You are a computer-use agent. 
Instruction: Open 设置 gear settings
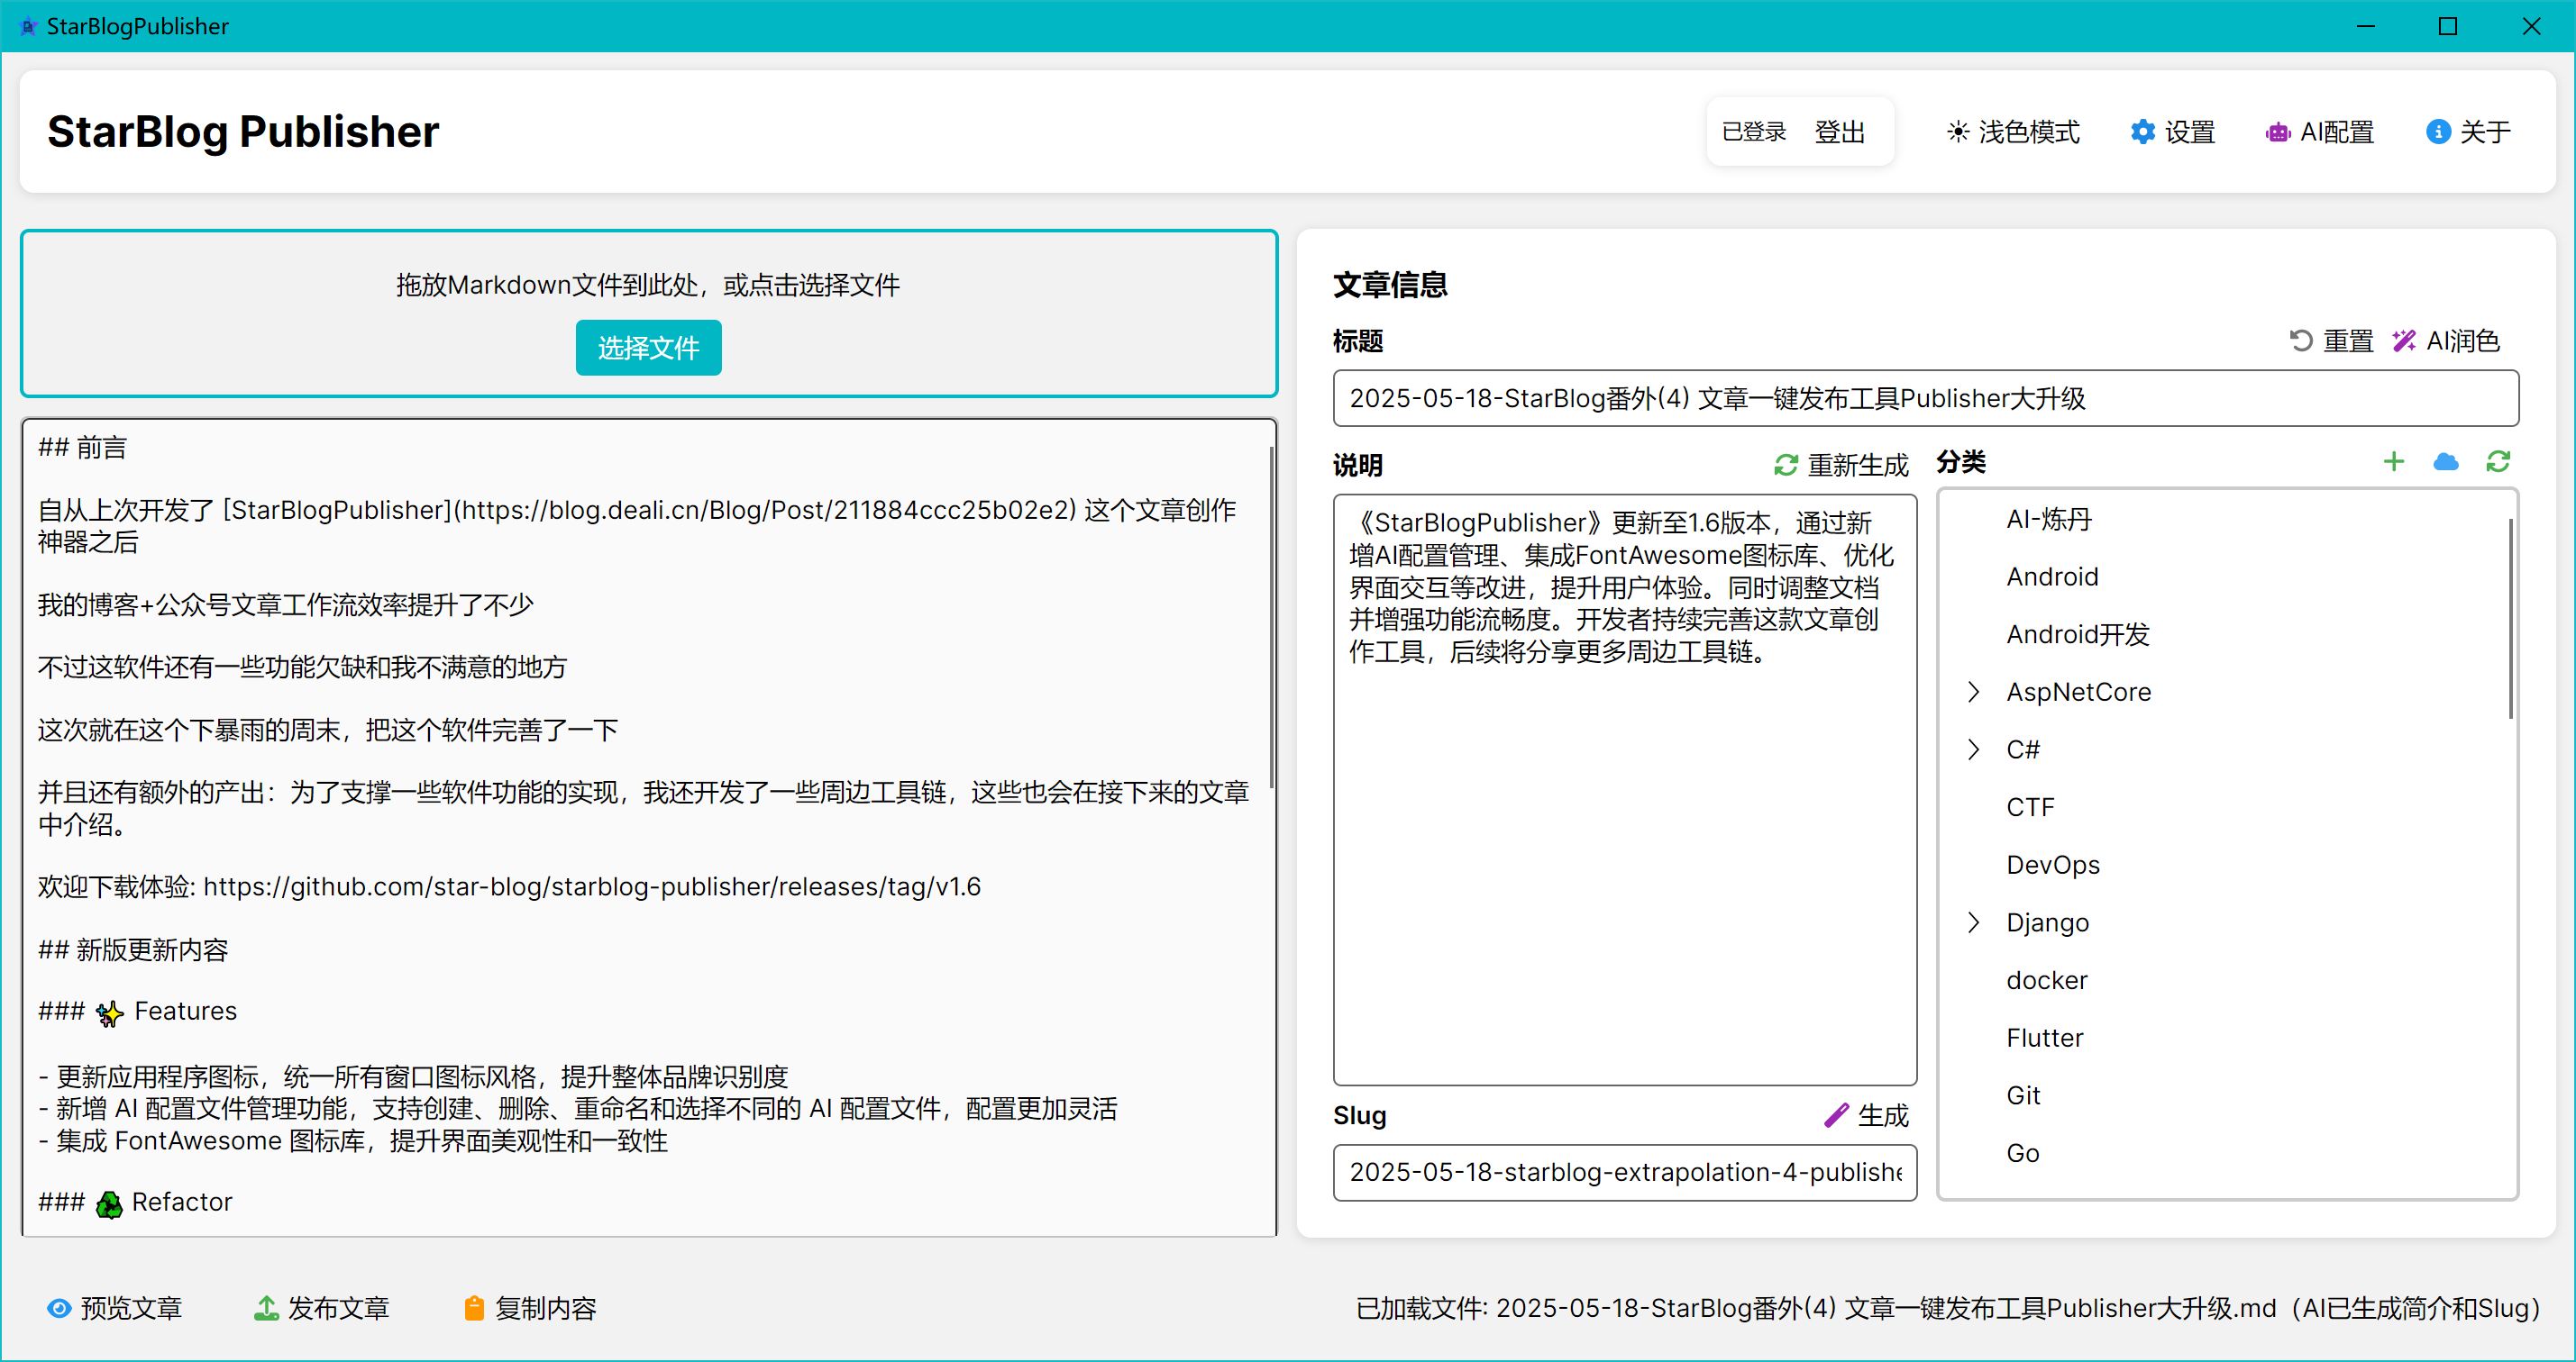(2172, 132)
